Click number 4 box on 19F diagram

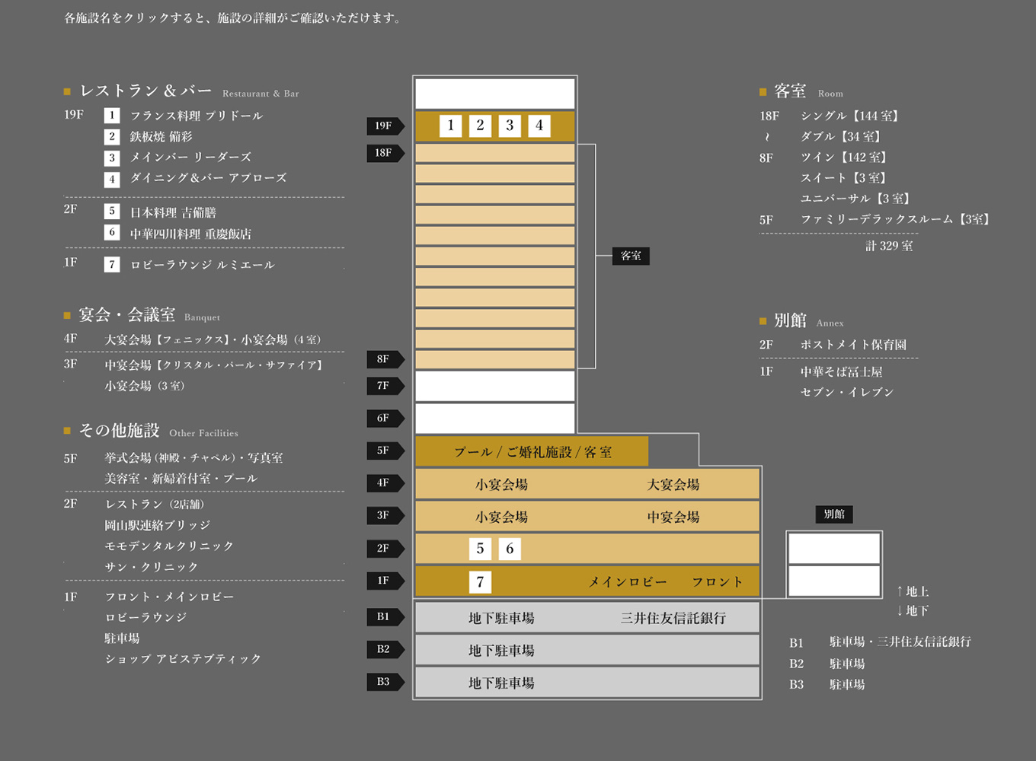point(539,126)
